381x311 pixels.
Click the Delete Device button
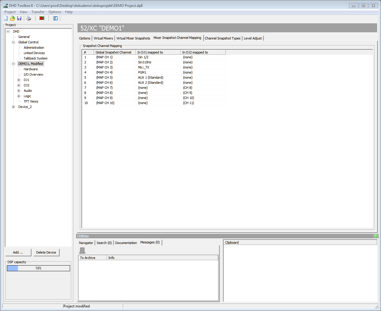click(x=46, y=252)
